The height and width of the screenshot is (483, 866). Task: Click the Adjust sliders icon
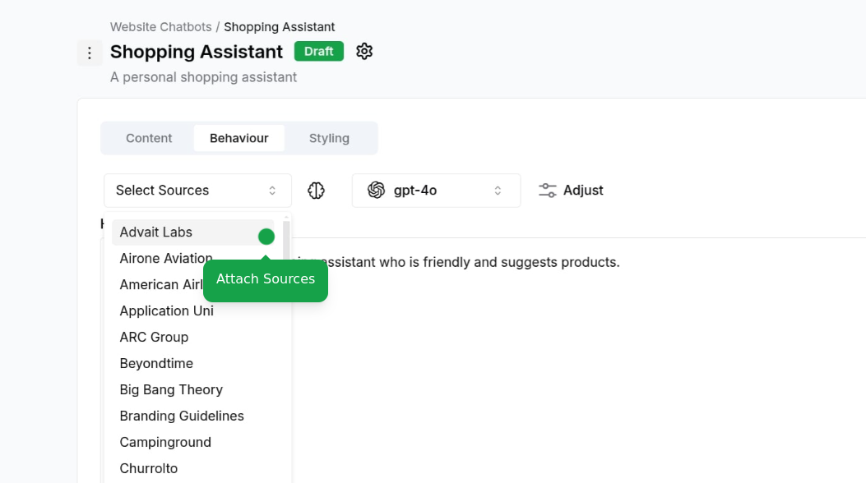(548, 191)
